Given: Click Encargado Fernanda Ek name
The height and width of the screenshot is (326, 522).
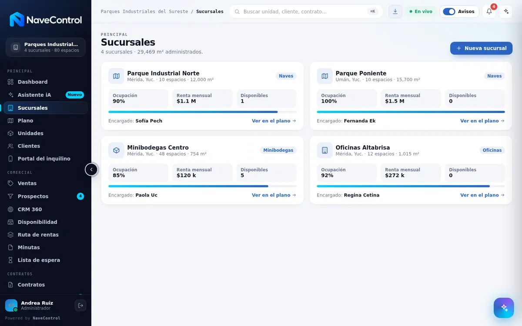Looking at the screenshot, I should [360, 121].
